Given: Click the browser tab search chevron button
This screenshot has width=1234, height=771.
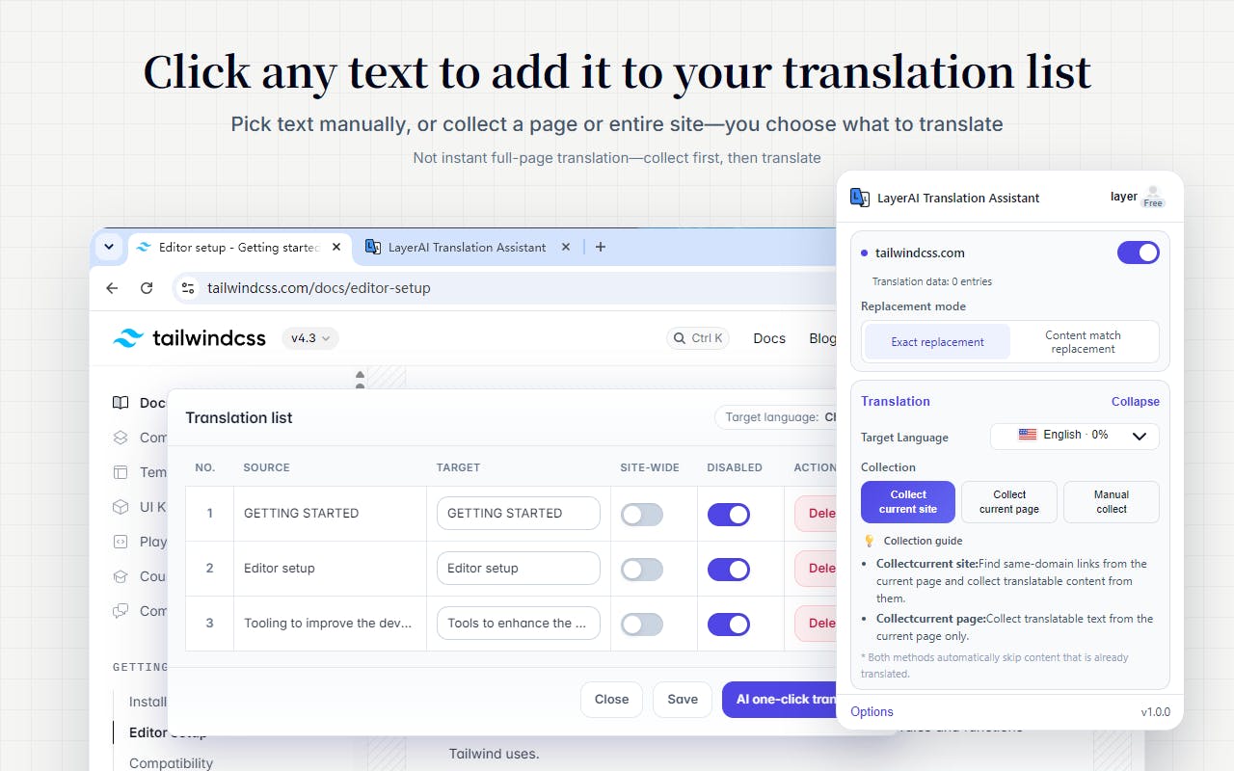Looking at the screenshot, I should (109, 247).
